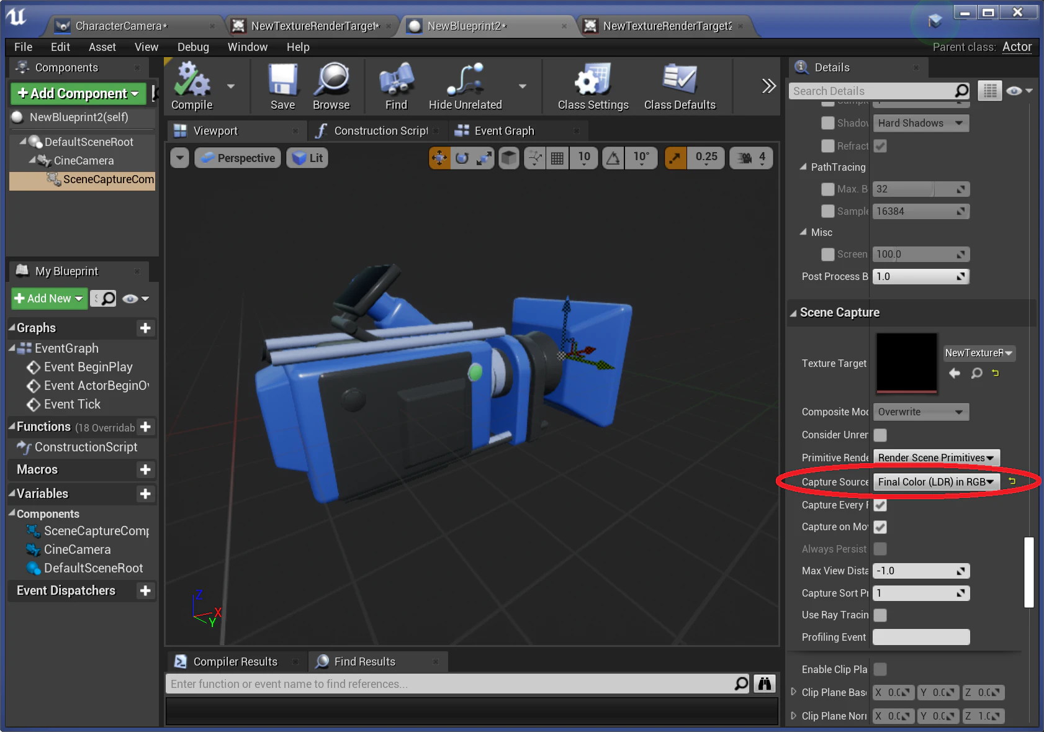
Task: Enable Clip Plane checkbox
Action: [880, 669]
